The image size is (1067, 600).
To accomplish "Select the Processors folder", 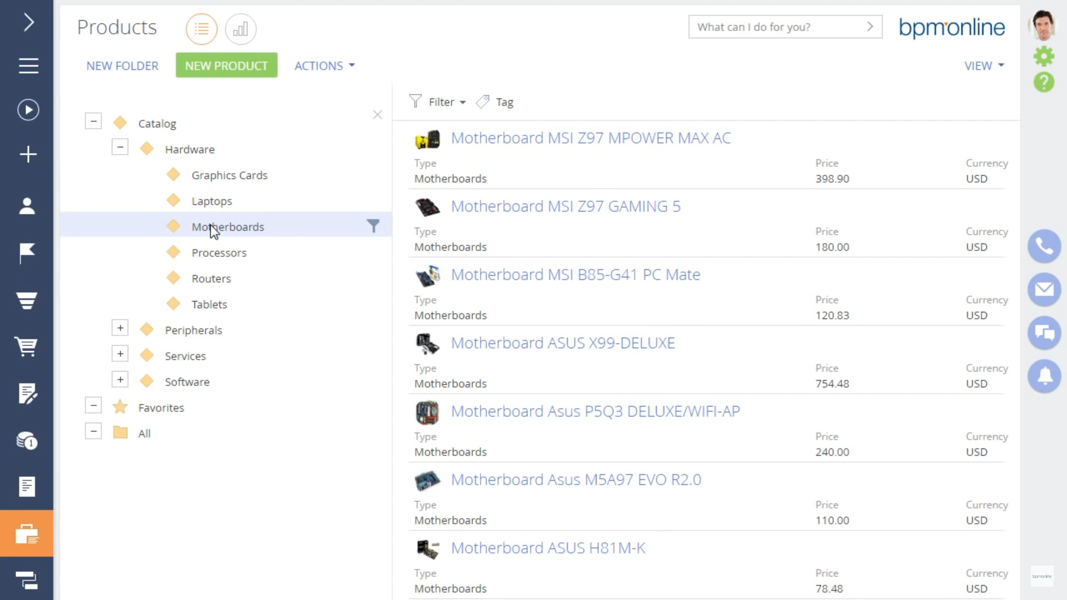I will coord(219,253).
